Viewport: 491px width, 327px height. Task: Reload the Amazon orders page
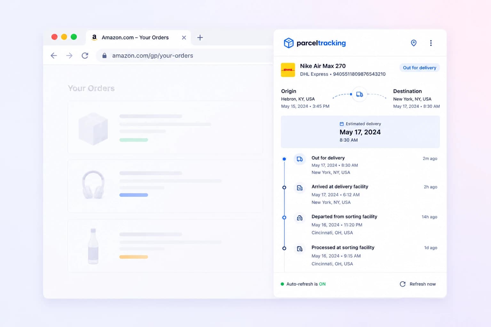coord(85,56)
